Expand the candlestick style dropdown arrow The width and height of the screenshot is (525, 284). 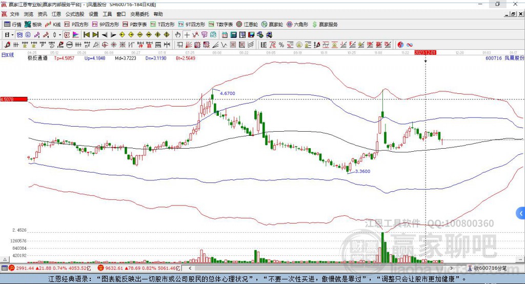(x=60, y=34)
